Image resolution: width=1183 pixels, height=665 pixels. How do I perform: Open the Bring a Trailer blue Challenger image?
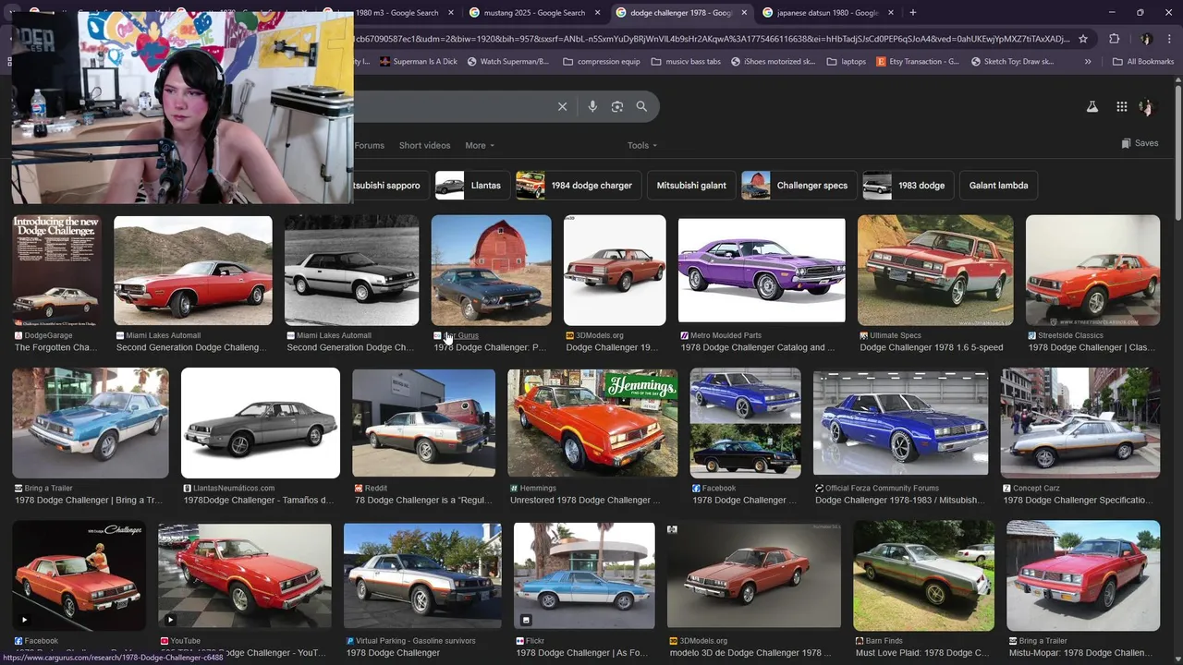91,423
